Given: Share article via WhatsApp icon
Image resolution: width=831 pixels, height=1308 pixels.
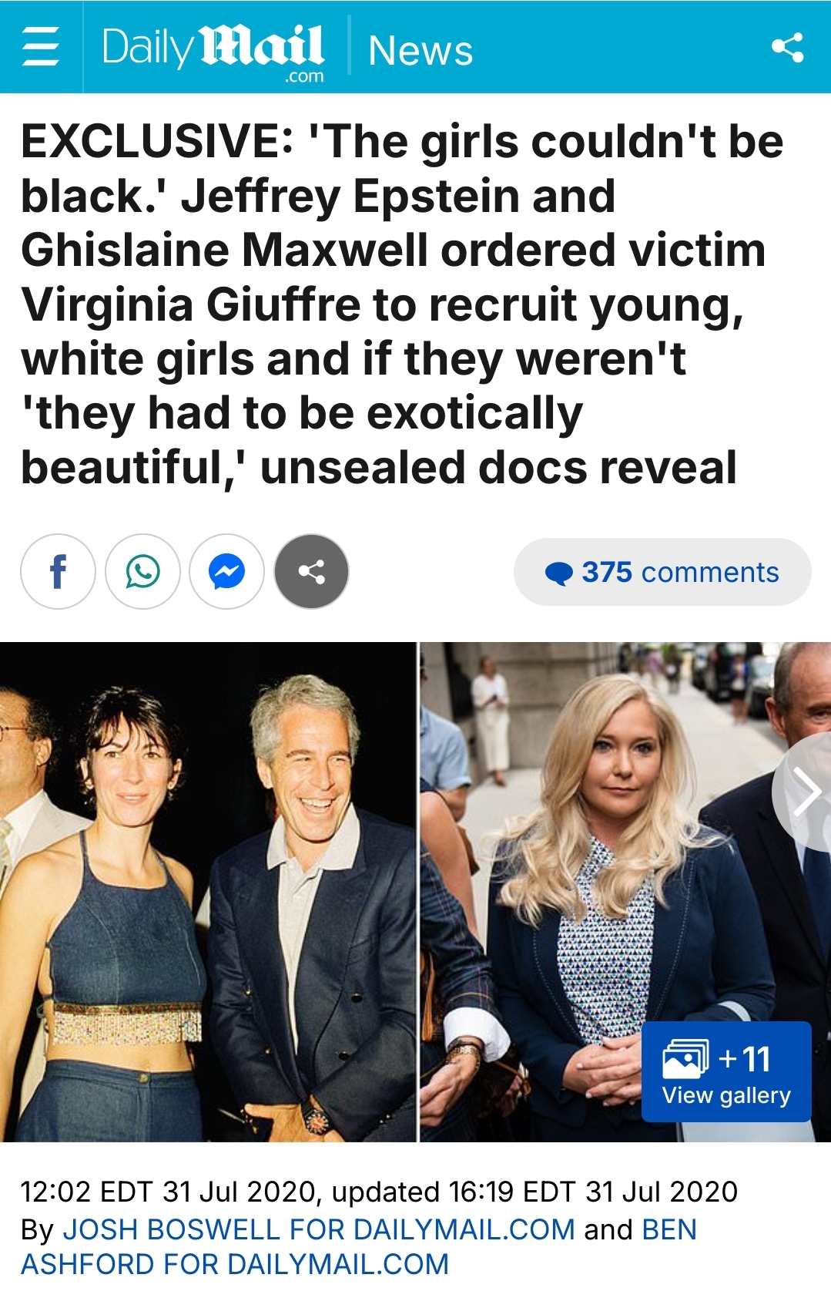Looking at the screenshot, I should click(x=142, y=572).
